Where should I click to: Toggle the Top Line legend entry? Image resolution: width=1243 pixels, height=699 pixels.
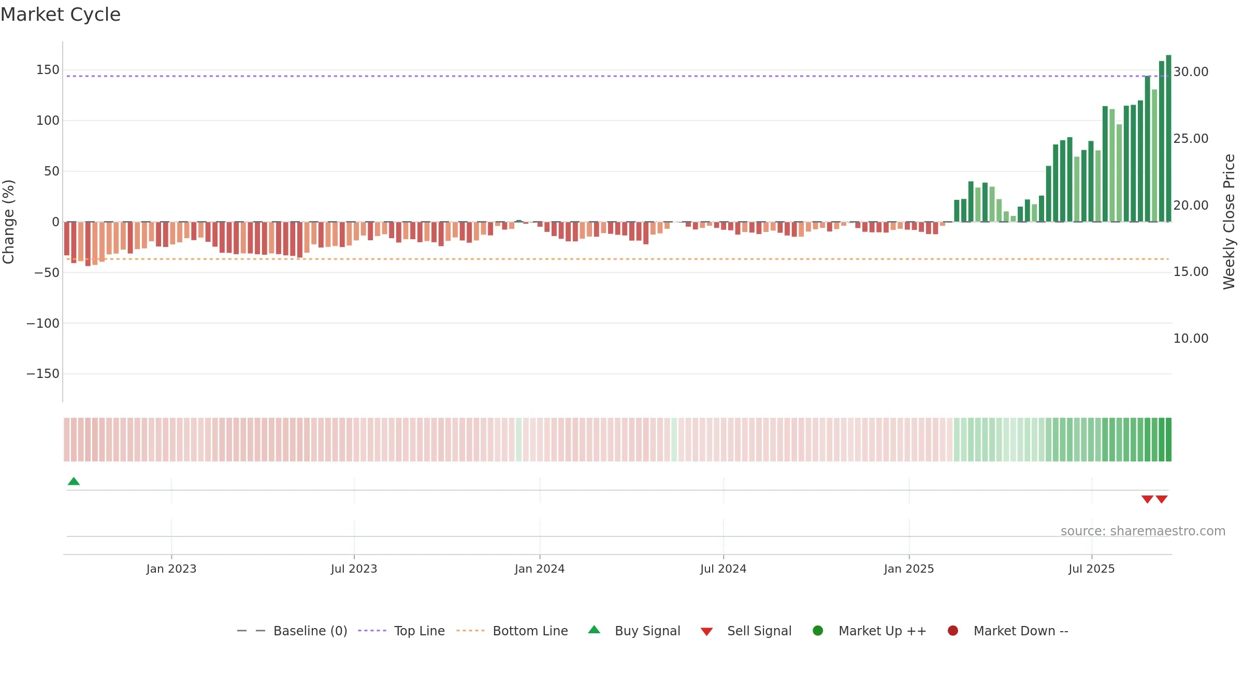coord(401,631)
